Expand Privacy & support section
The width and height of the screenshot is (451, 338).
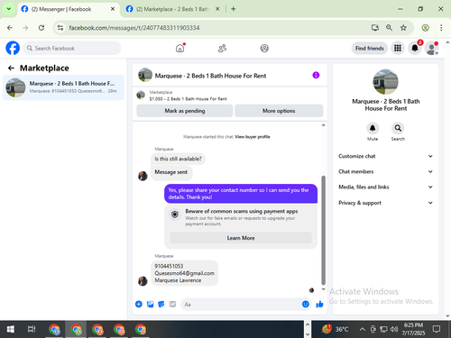[385, 203]
